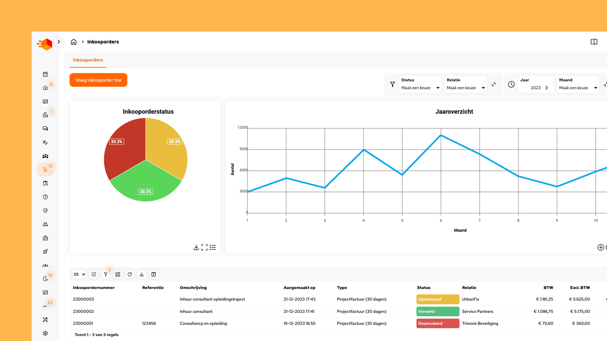607x341 pixels.
Task: Go to home via breadcrumb icon
Action: (x=74, y=42)
